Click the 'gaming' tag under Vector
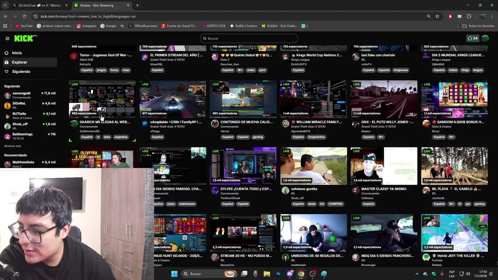This screenshot has width=498, height=280. point(258,137)
